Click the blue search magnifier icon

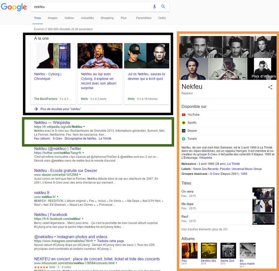[163, 7]
